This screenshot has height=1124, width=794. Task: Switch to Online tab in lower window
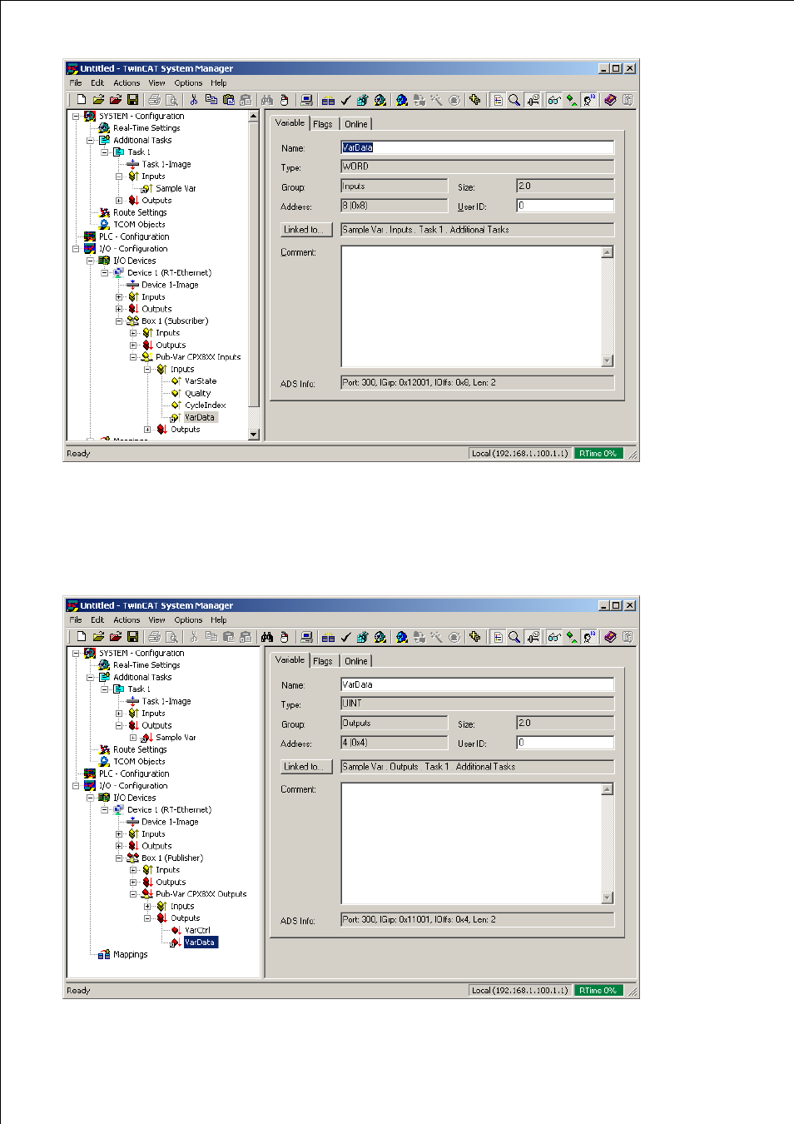[x=356, y=661]
